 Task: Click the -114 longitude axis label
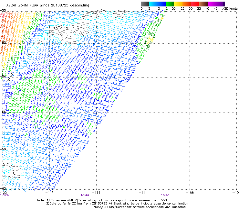click(x=96, y=193)
